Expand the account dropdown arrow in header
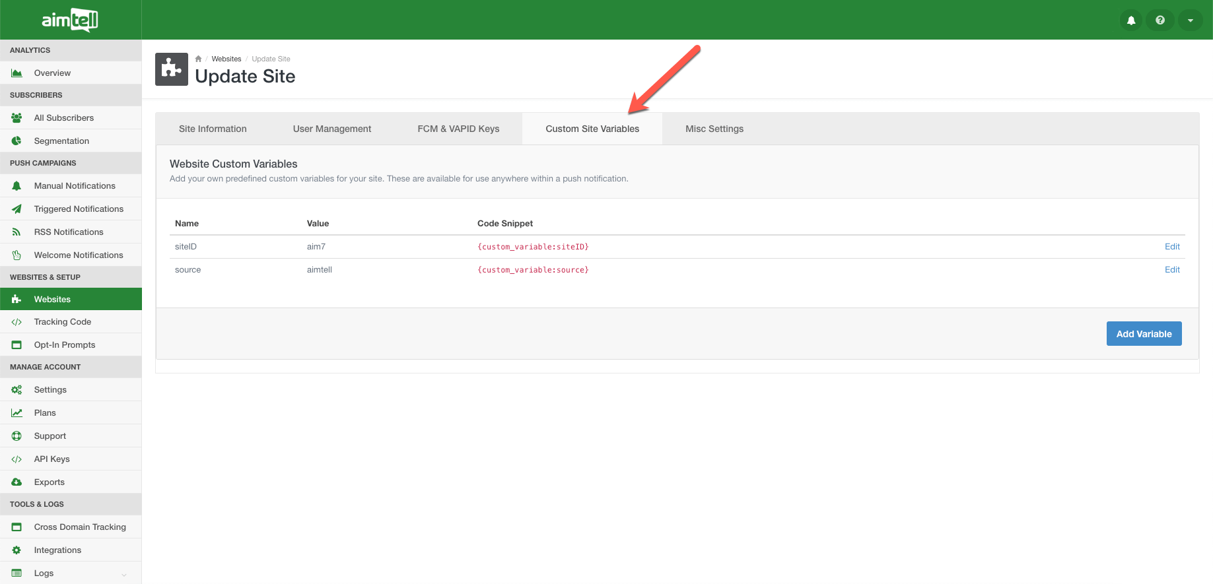 (1190, 20)
